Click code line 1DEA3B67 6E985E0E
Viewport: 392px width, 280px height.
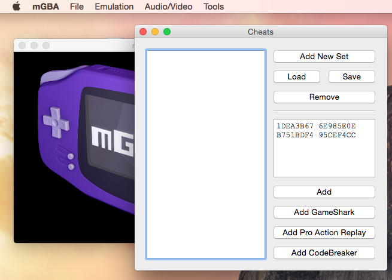pyautogui.click(x=316, y=126)
